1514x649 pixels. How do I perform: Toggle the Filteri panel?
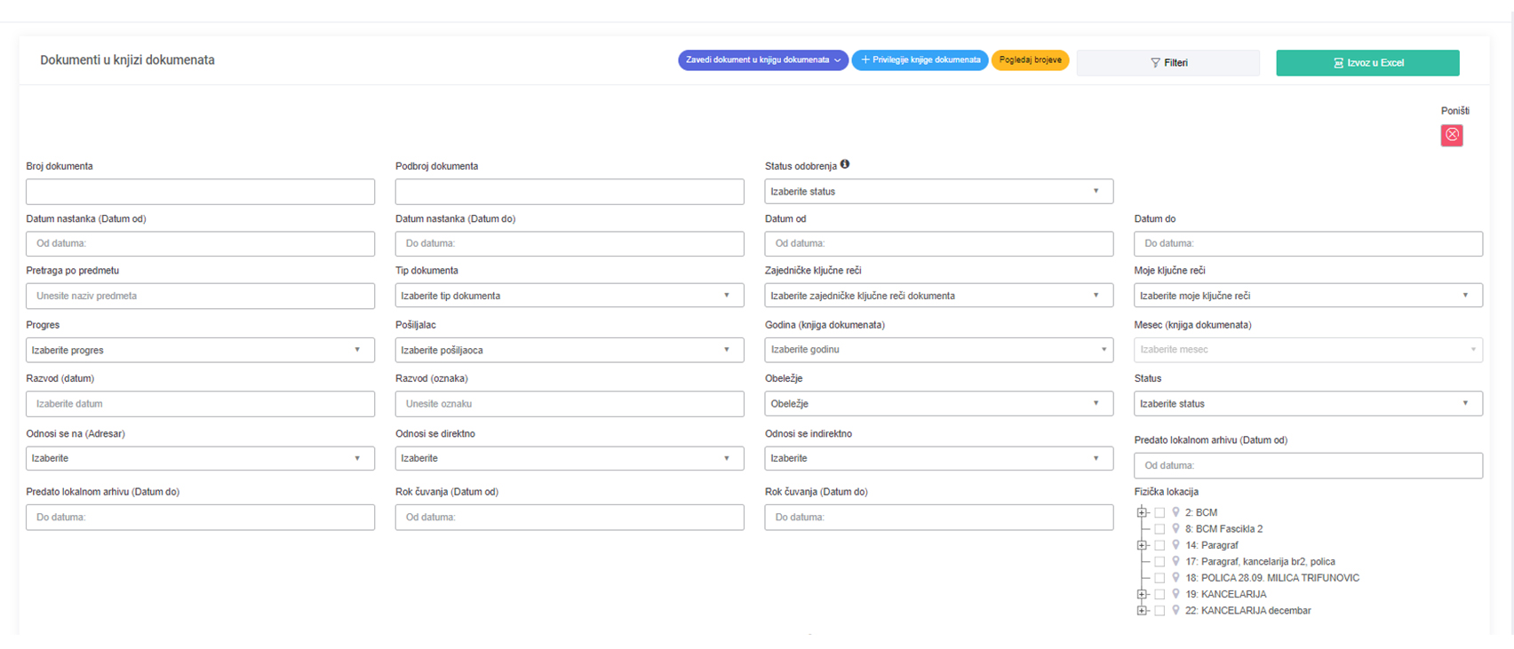[1167, 63]
